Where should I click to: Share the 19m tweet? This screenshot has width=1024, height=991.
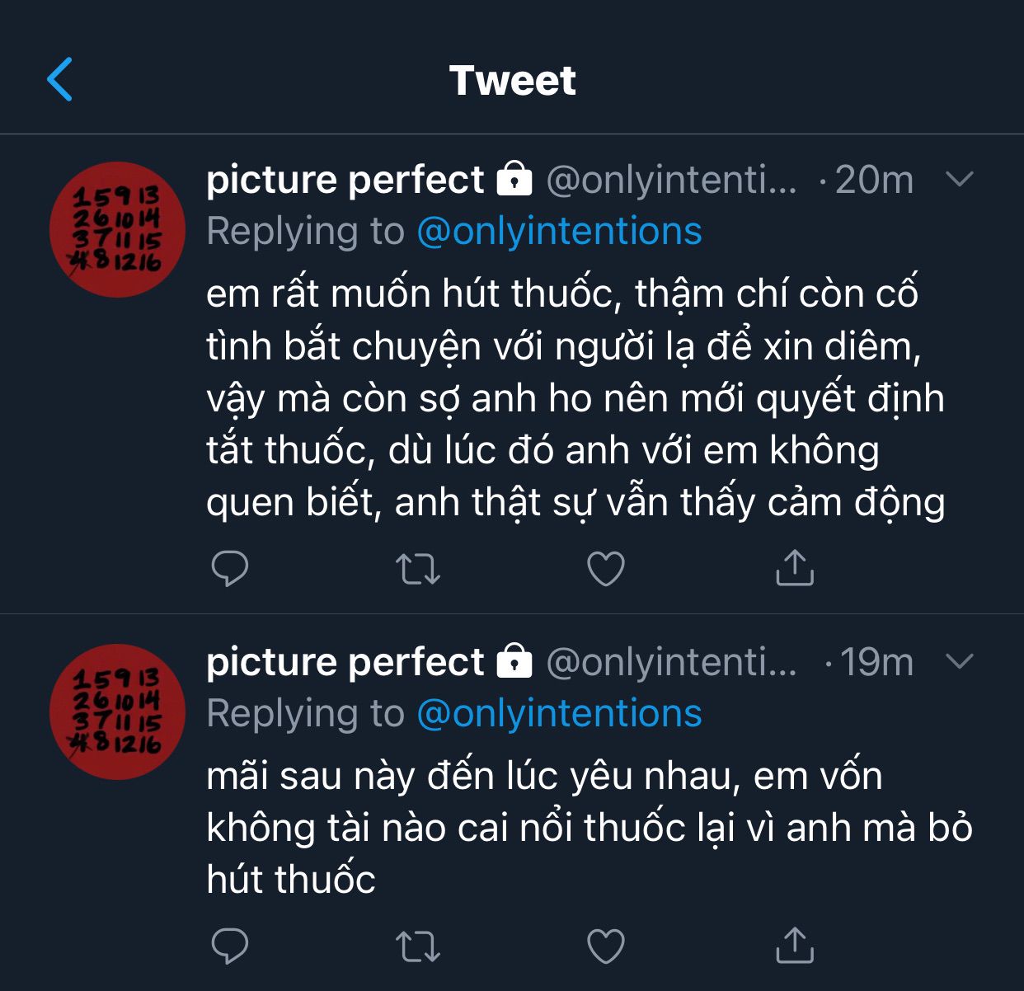[795, 946]
